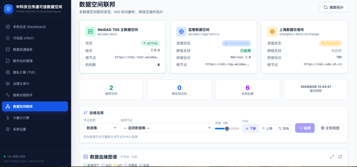The image size is (357, 167).
Task: Click the ACTIVE status badge
Action: (x=150, y=43)
